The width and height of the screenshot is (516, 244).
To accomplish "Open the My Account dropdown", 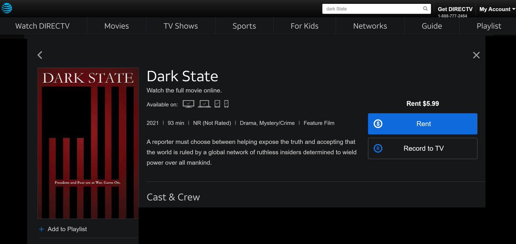I will tap(497, 9).
